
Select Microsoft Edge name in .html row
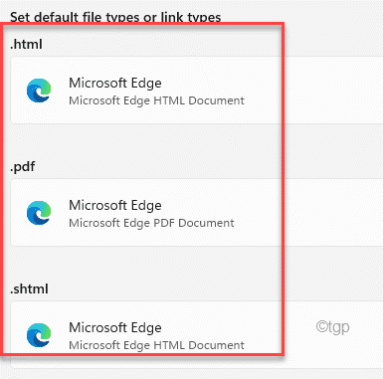click(115, 83)
